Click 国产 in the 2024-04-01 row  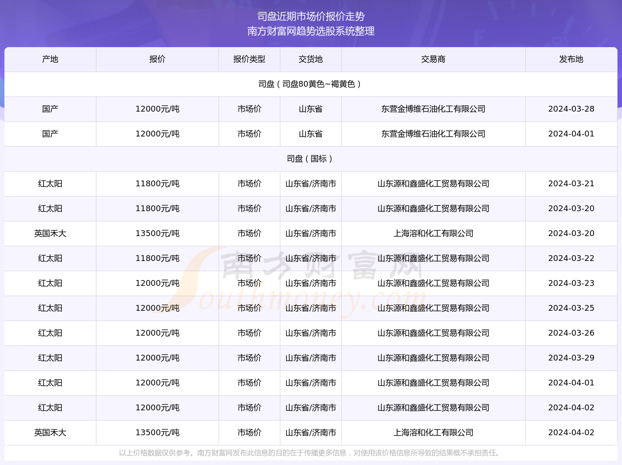[x=50, y=134]
